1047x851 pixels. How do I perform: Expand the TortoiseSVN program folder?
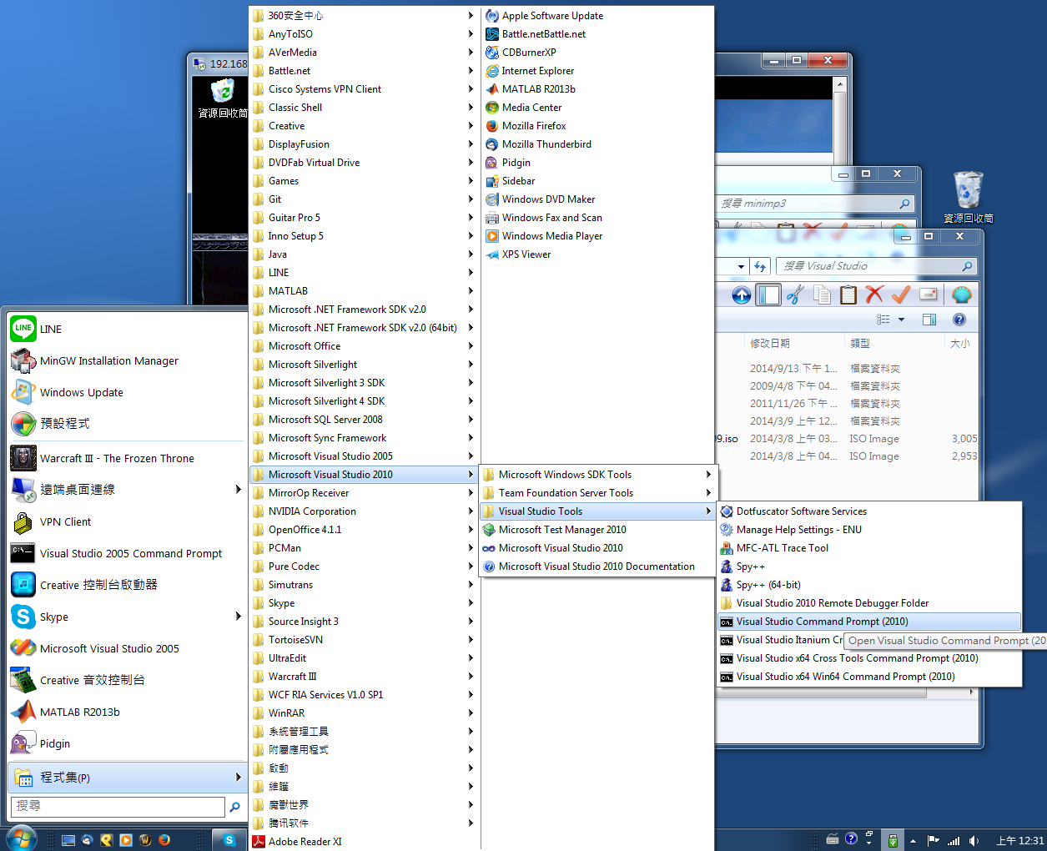(x=364, y=640)
